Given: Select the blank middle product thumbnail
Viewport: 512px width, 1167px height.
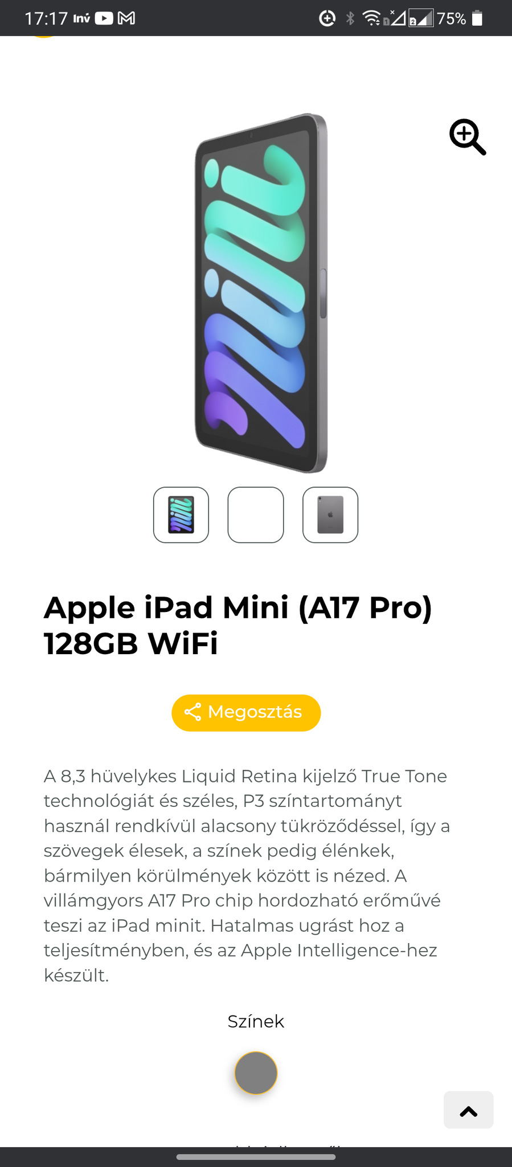Looking at the screenshot, I should click(256, 515).
